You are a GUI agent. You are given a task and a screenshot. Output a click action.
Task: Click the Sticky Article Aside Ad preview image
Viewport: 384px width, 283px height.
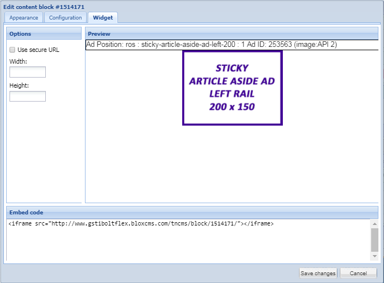tap(233, 88)
